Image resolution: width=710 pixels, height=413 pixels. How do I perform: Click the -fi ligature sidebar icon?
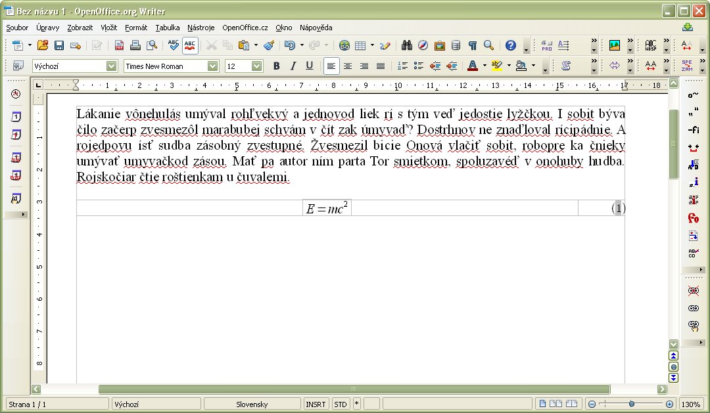(x=694, y=130)
